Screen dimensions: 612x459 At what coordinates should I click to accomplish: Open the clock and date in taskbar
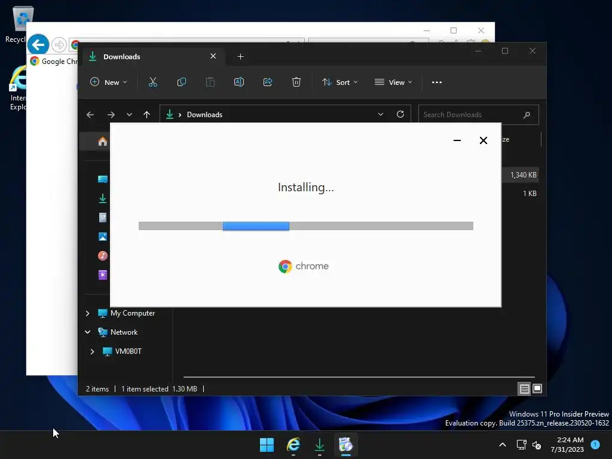pos(567,445)
